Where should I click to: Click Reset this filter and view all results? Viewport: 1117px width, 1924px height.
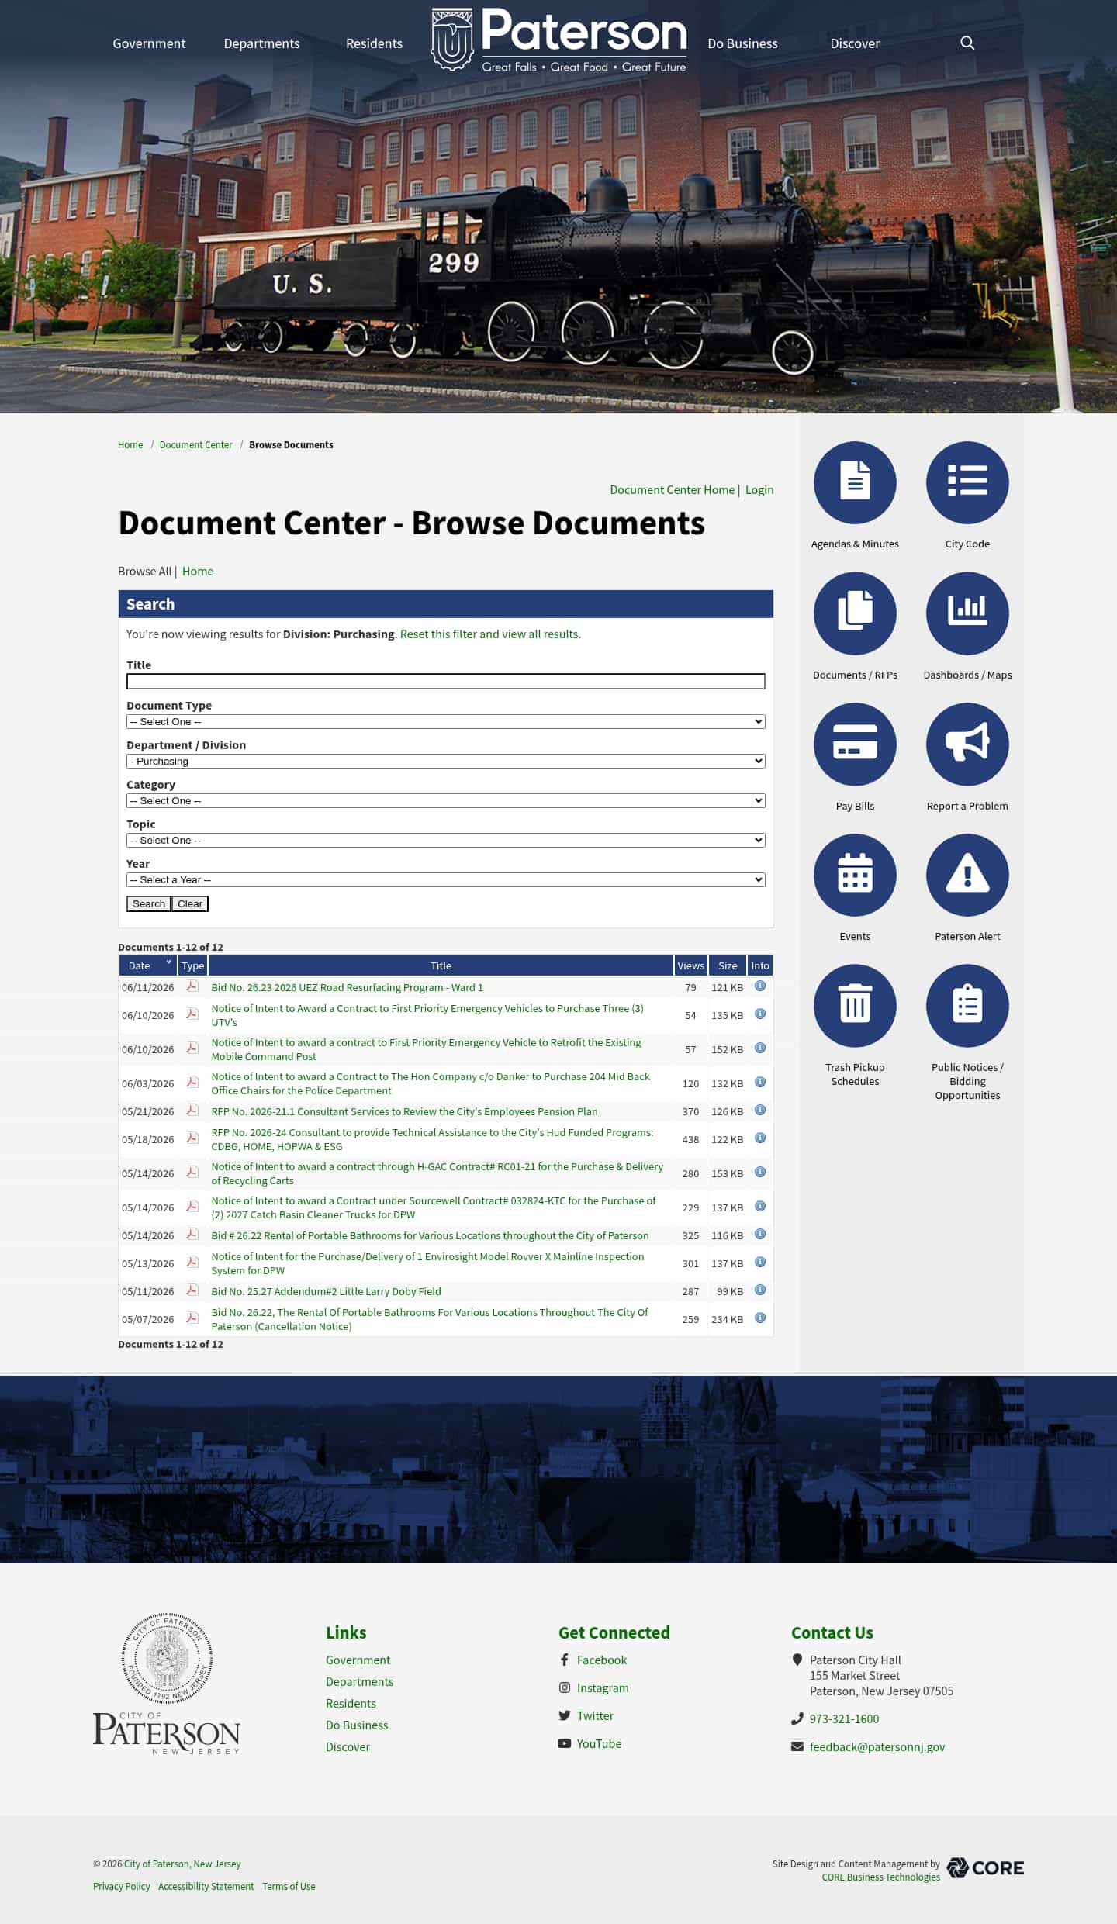490,634
